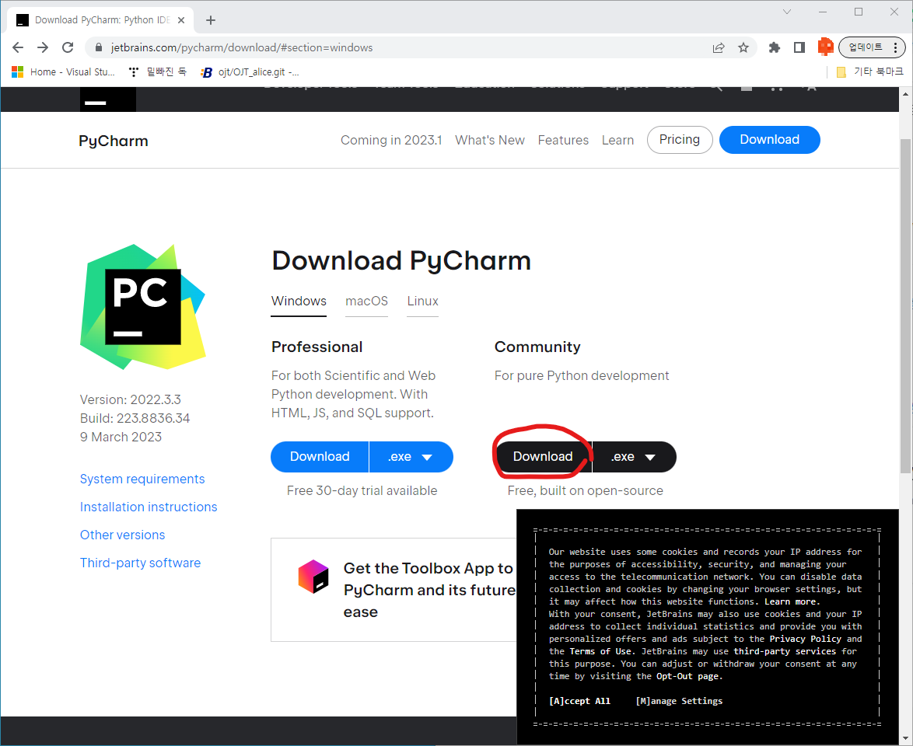This screenshot has height=746, width=913.
Task: Click the Toolbox App cube icon
Action: (313, 576)
